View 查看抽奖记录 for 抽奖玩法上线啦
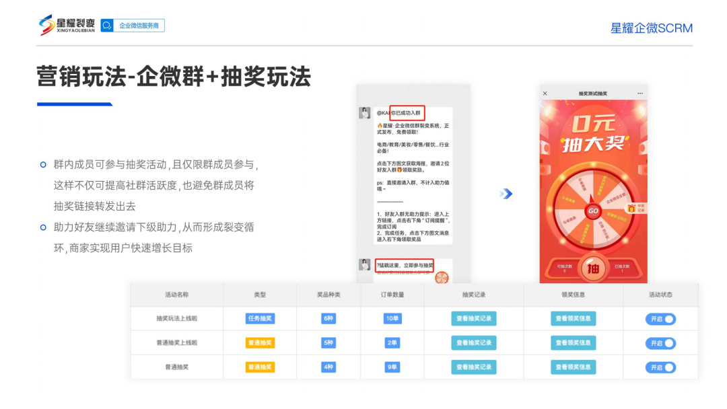The height and width of the screenshot is (409, 727). point(474,319)
